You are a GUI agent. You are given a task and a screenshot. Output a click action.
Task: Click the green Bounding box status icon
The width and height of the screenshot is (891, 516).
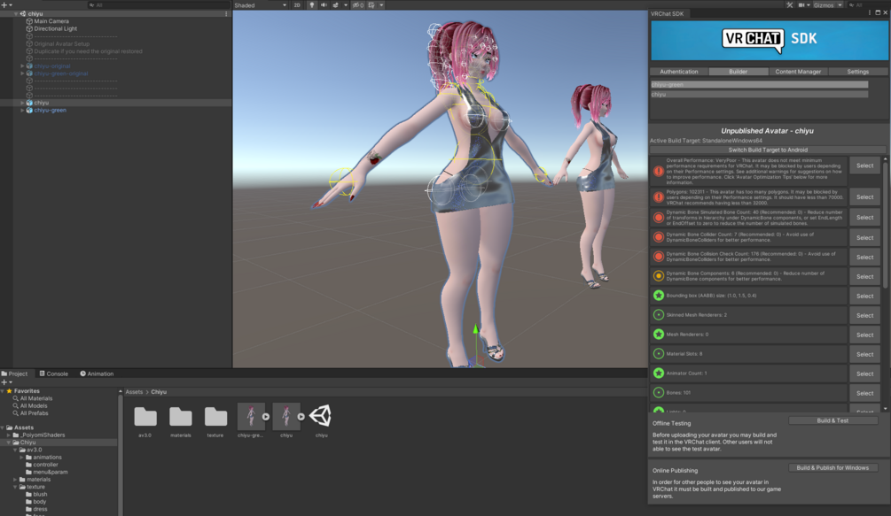tap(659, 296)
